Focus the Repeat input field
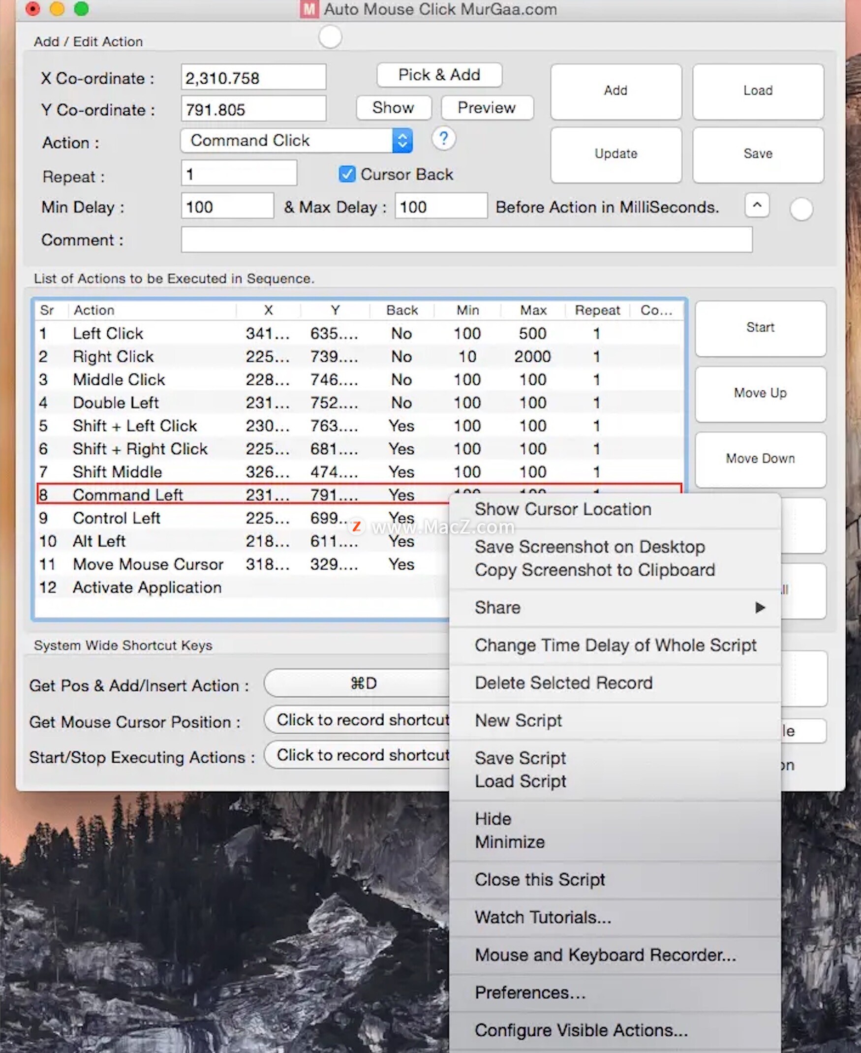861x1053 pixels. tap(239, 173)
